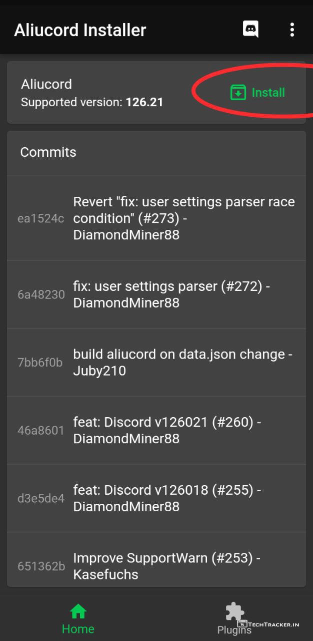
Task: Tap the Plugins puzzle piece icon
Action: point(234,611)
